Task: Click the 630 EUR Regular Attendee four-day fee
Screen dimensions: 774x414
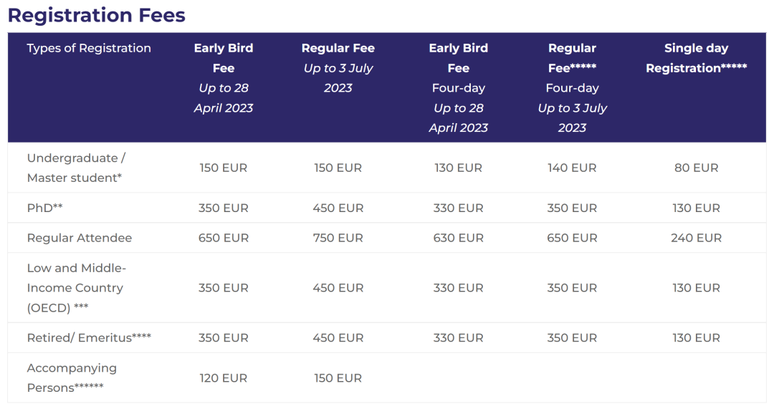Action: (458, 238)
